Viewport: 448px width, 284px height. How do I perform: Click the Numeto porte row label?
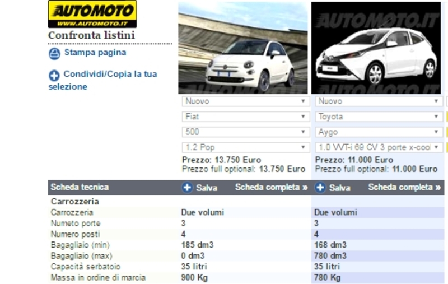tap(76, 224)
